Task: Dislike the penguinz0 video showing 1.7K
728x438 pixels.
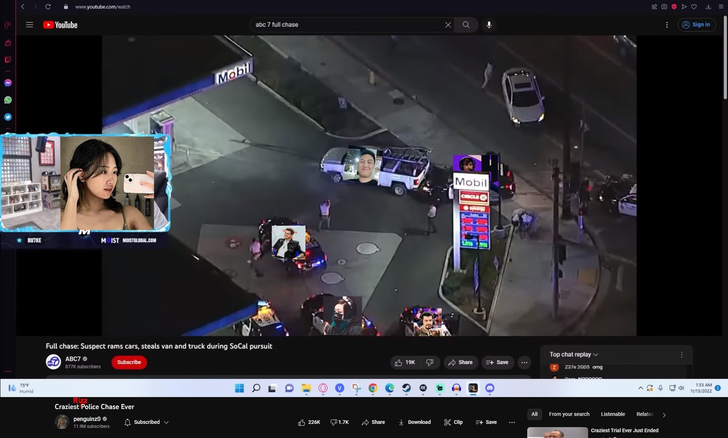Action: [x=340, y=422]
